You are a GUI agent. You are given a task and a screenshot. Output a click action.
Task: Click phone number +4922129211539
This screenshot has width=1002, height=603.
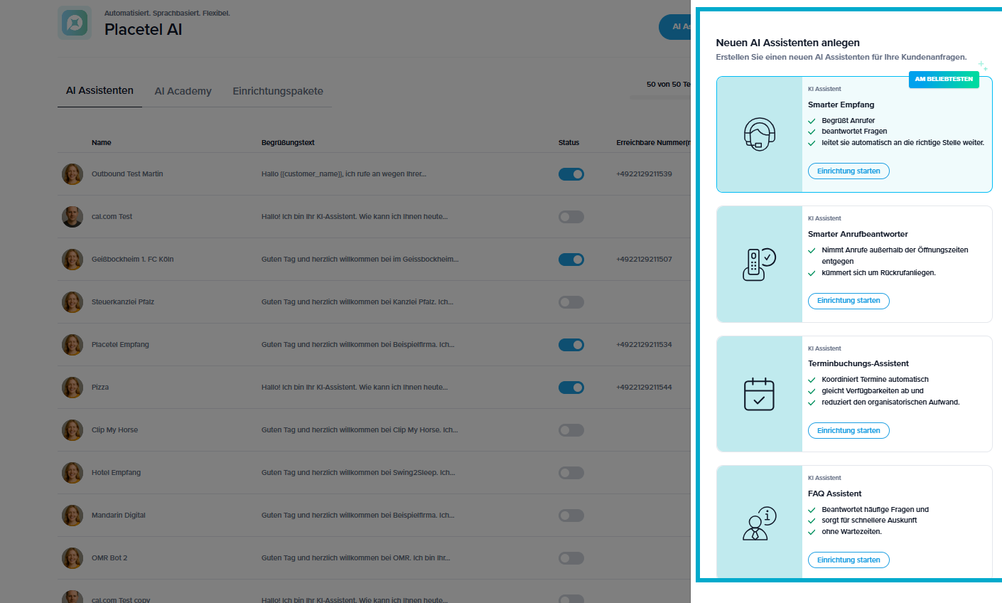644,174
